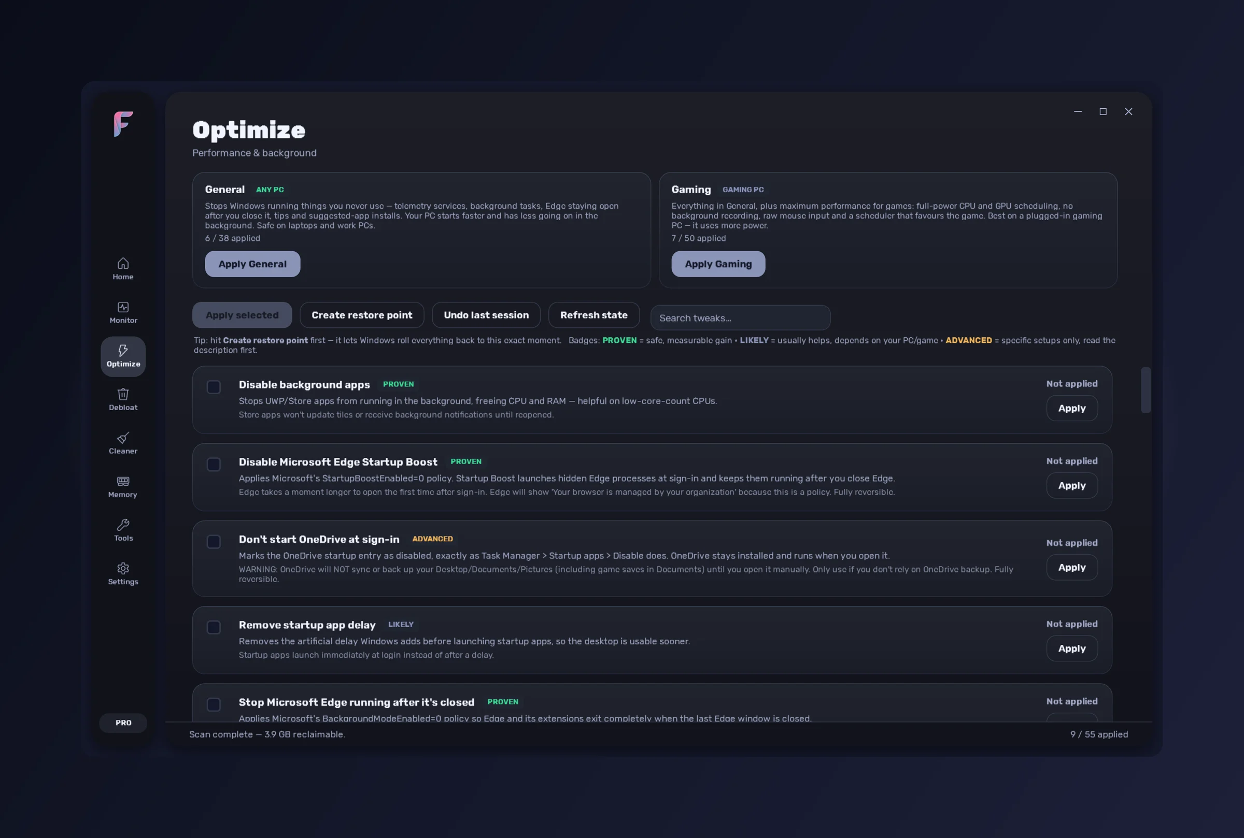Tick the Disable background apps checkbox

pyautogui.click(x=214, y=387)
